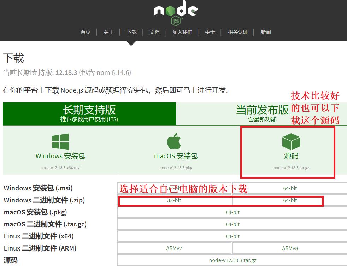Download Windows .msi 32-bit
347x271 pixels.
coord(174,188)
